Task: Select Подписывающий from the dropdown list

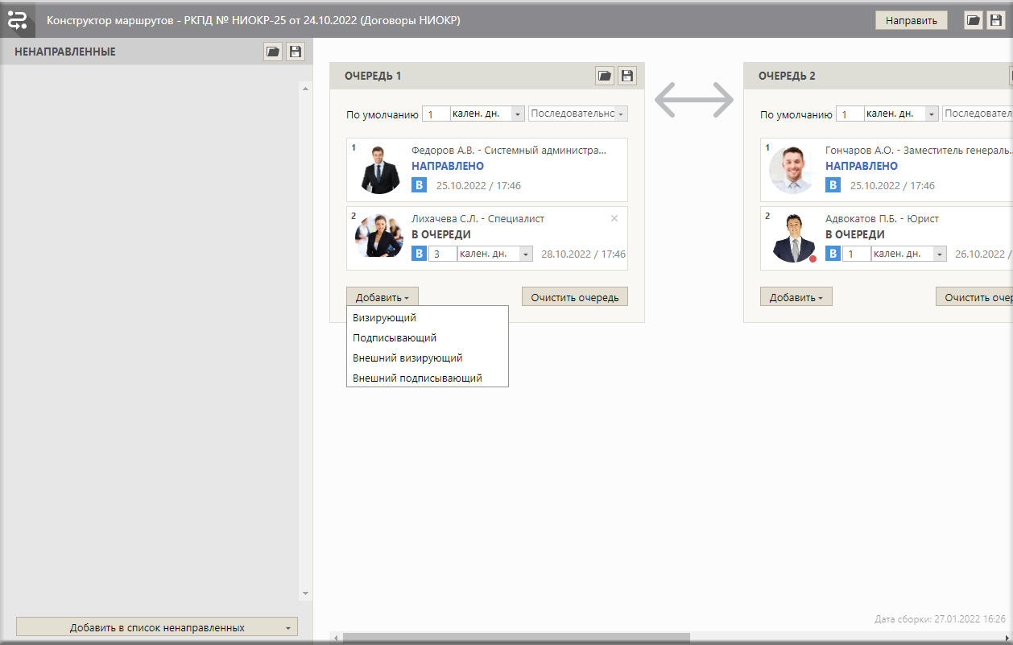Action: click(395, 338)
